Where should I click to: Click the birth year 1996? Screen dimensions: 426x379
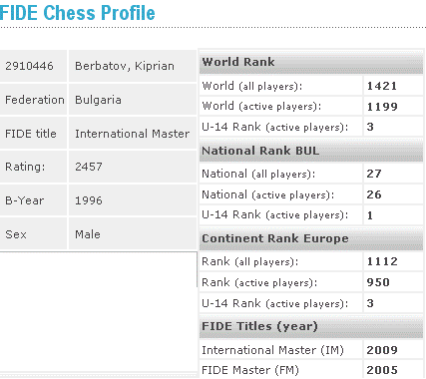pos(89,200)
